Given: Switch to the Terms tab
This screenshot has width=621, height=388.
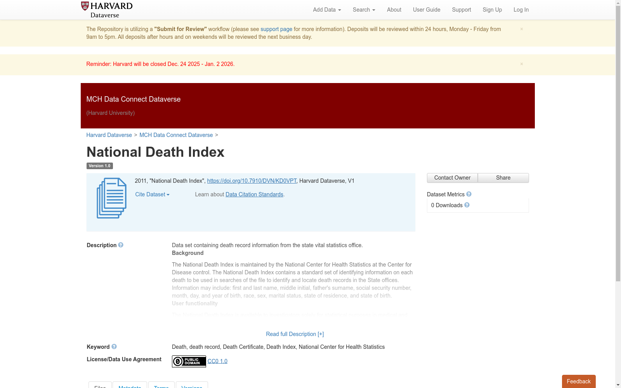Looking at the screenshot, I should [x=161, y=385].
